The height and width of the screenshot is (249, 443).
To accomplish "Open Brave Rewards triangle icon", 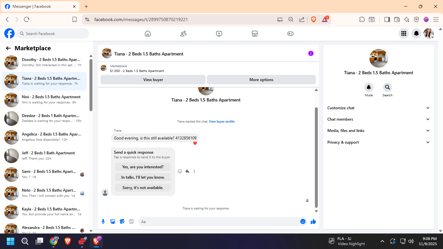I will tap(325, 19).
